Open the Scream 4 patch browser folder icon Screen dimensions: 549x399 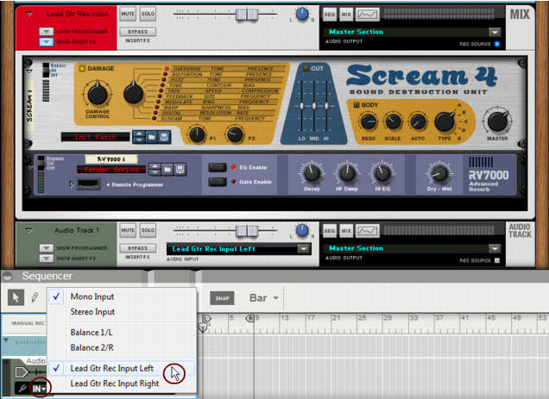point(151,137)
